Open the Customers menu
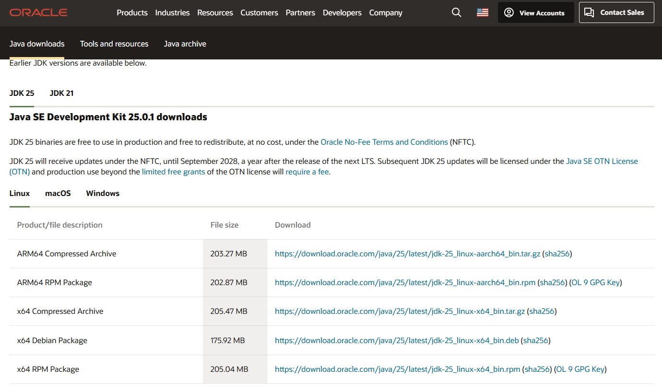The width and height of the screenshot is (662, 392). click(259, 13)
